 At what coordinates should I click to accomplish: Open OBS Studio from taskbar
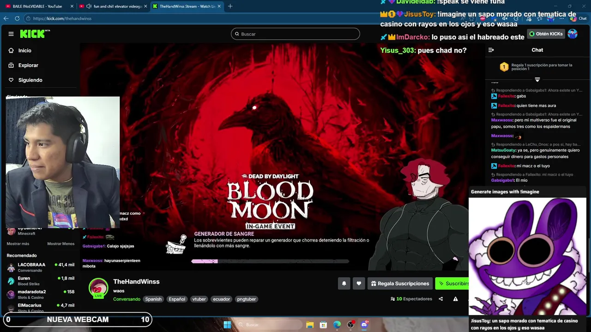click(350, 325)
